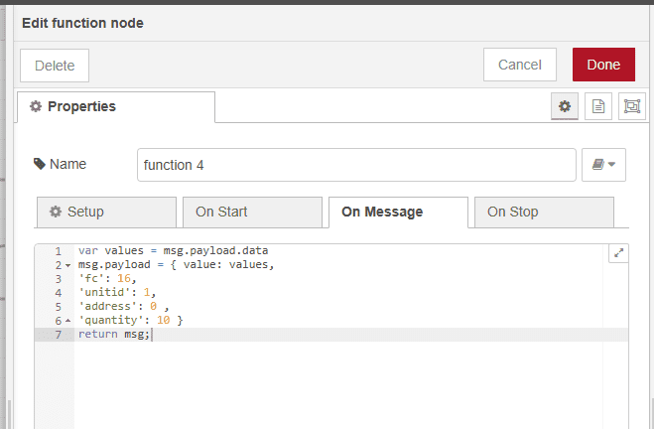
Task: Open node appearance settings icon
Action: point(632,106)
